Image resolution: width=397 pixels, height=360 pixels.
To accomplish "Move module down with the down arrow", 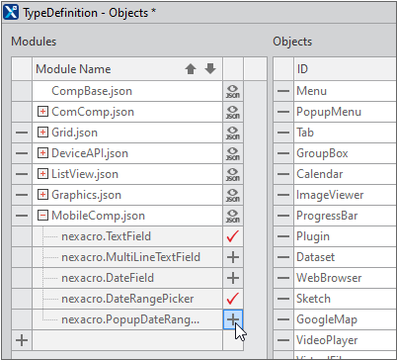I will (210, 69).
